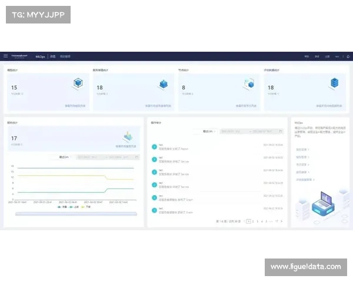Expand the 评估数据管理 link chevron
Screen dimensions: 353x282
pos(314,180)
